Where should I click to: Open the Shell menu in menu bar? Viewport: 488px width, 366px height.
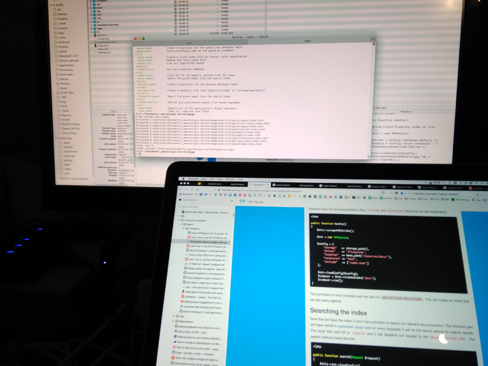click(x=204, y=179)
